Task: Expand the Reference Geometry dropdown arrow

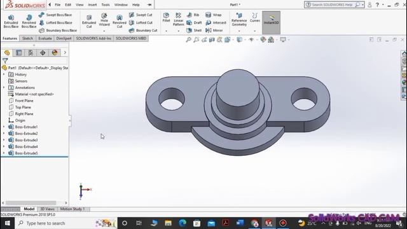Action: (x=239, y=31)
